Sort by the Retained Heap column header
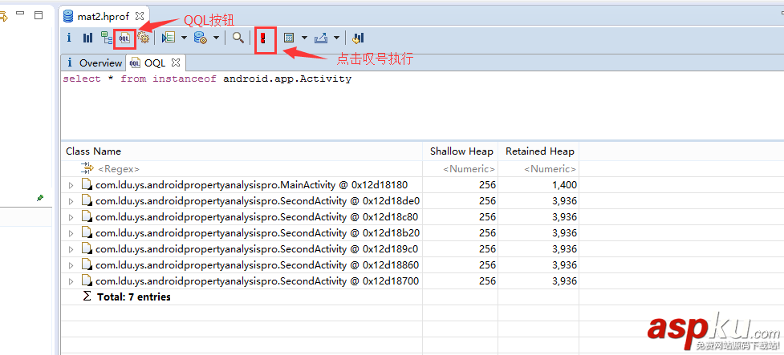 coord(539,151)
